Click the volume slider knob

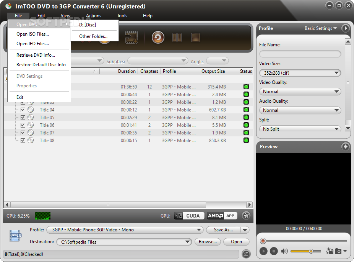(311, 251)
